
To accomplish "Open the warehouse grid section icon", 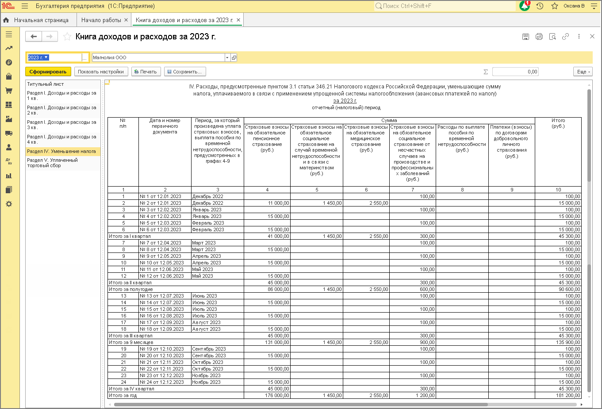I will [x=9, y=105].
